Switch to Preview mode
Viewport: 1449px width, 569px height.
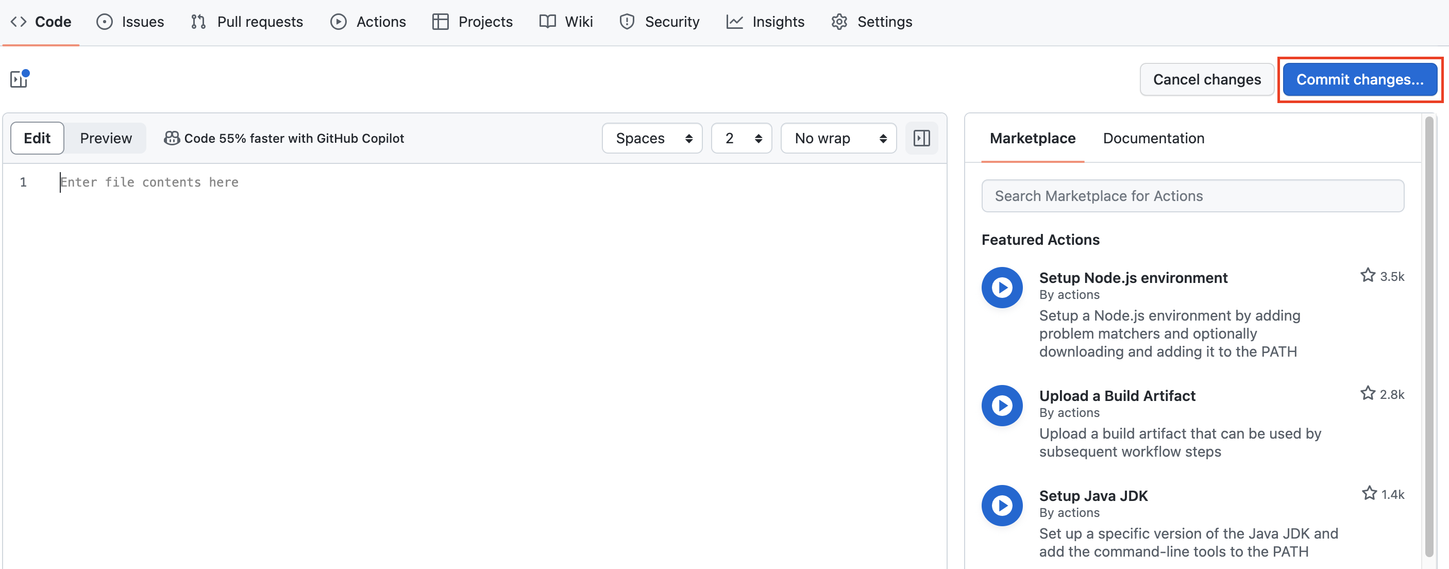[106, 138]
